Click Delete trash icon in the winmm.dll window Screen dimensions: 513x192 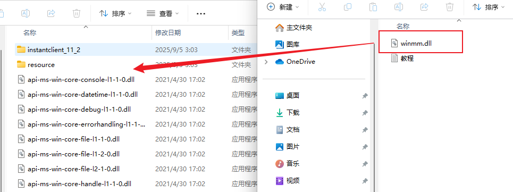pos(450,7)
